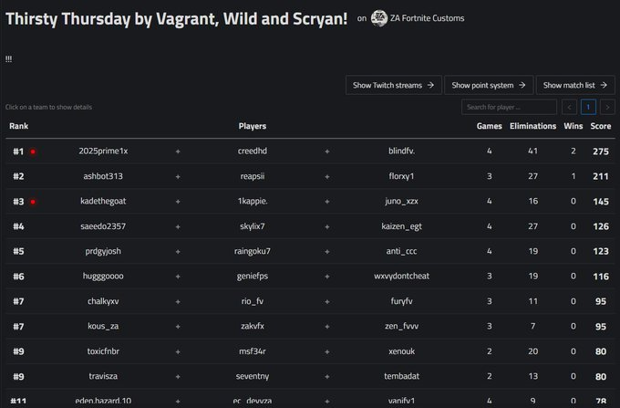This screenshot has width=620, height=408.
Task: Open team row of prdgyjosh
Action: [310, 251]
